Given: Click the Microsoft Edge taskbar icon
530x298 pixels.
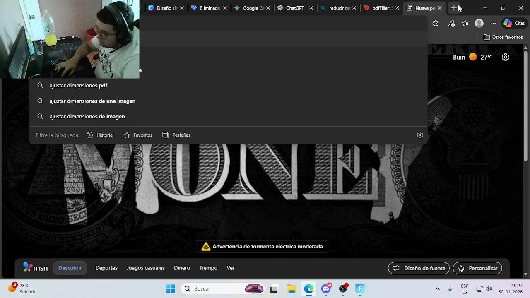Looking at the screenshot, I should click(309, 289).
